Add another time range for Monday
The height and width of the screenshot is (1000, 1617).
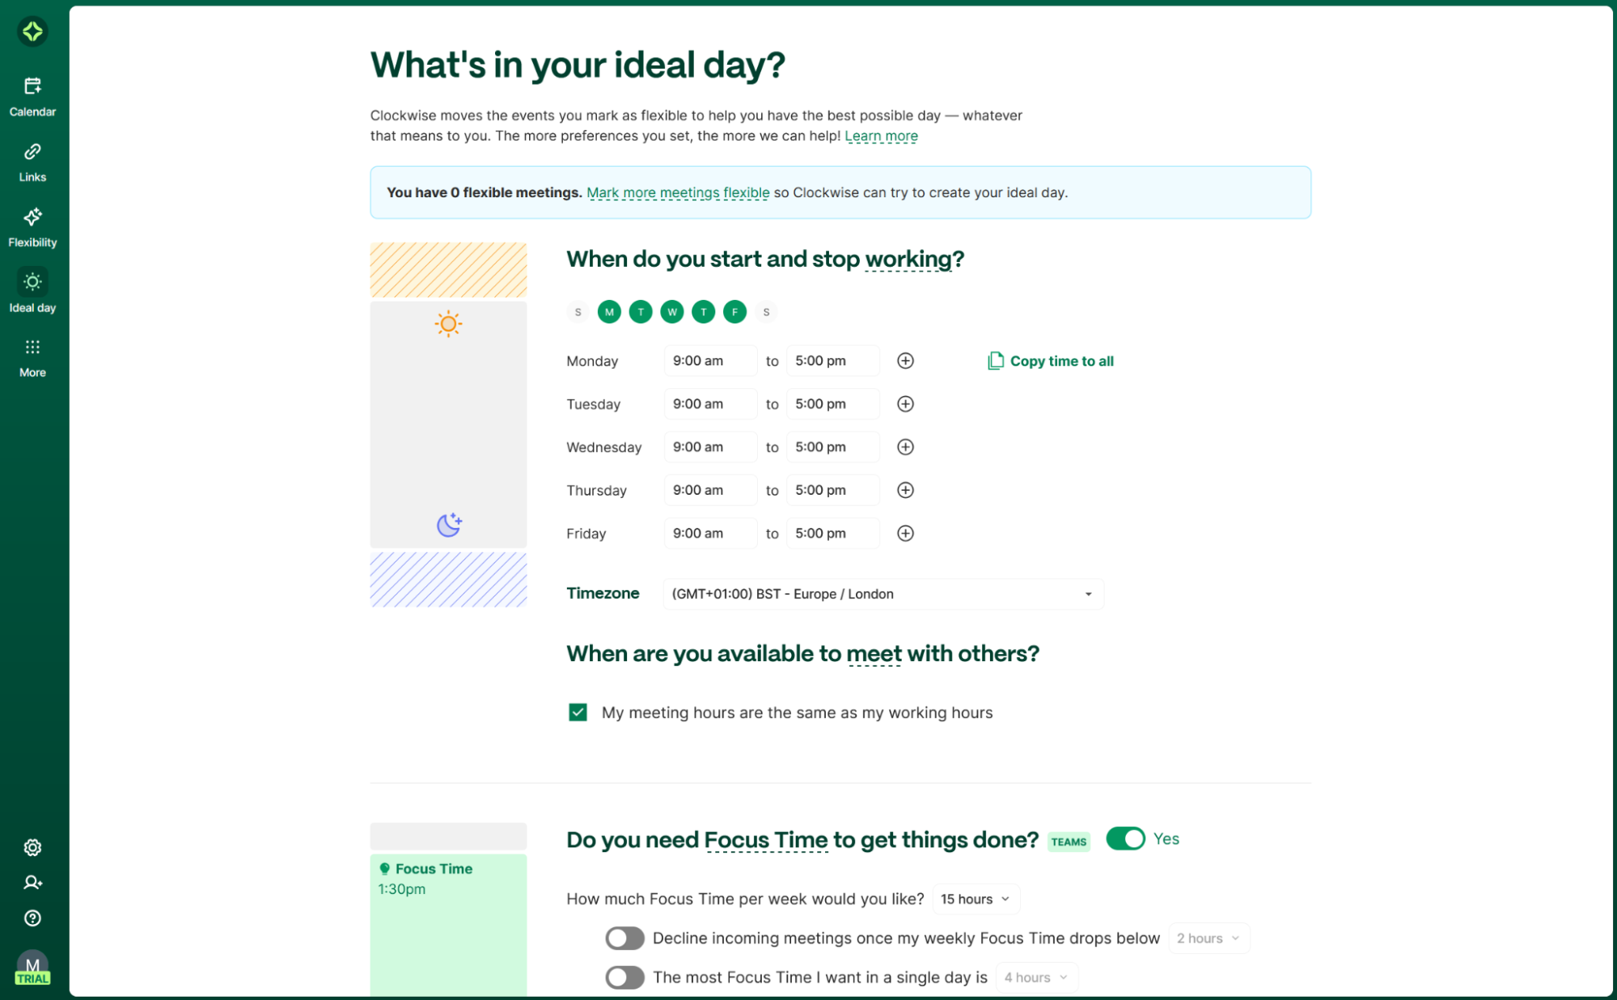905,361
